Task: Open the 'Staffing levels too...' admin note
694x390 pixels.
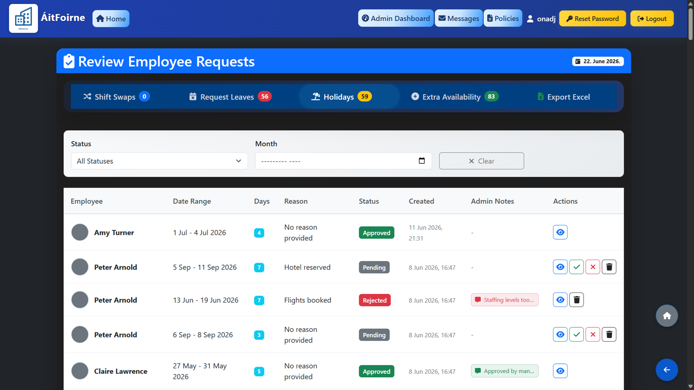Action: point(504,300)
